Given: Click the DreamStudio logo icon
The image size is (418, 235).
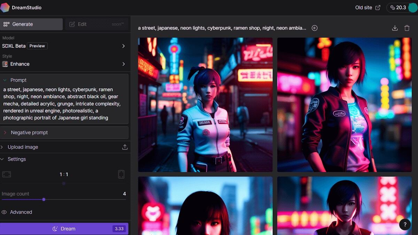Looking at the screenshot, I should (5, 7).
